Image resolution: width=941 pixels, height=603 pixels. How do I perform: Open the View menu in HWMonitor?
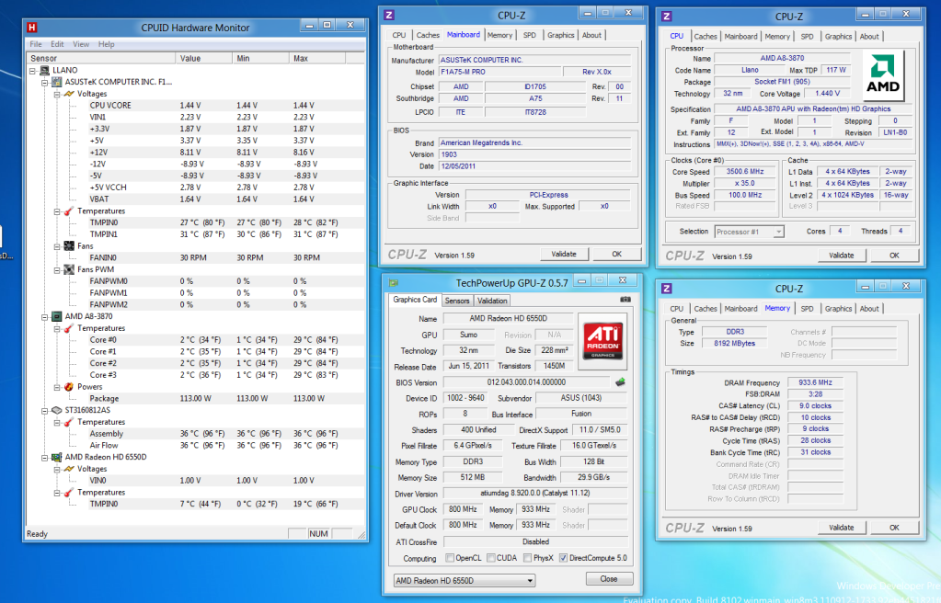click(x=81, y=44)
